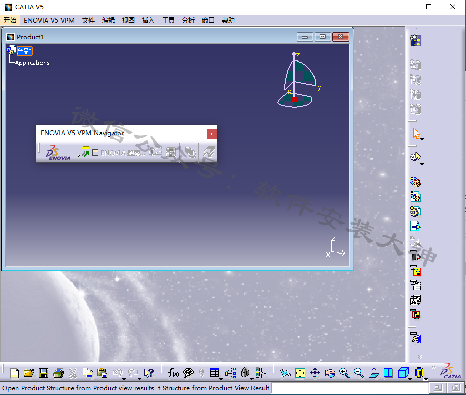Fit All In view icon

click(x=300, y=373)
